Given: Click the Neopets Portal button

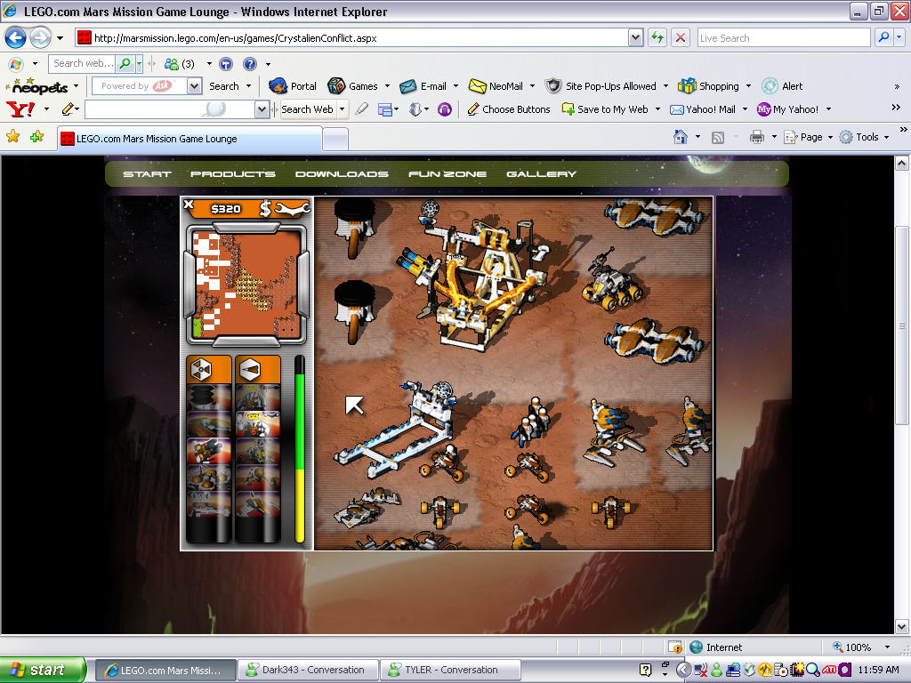Looking at the screenshot, I should [293, 86].
